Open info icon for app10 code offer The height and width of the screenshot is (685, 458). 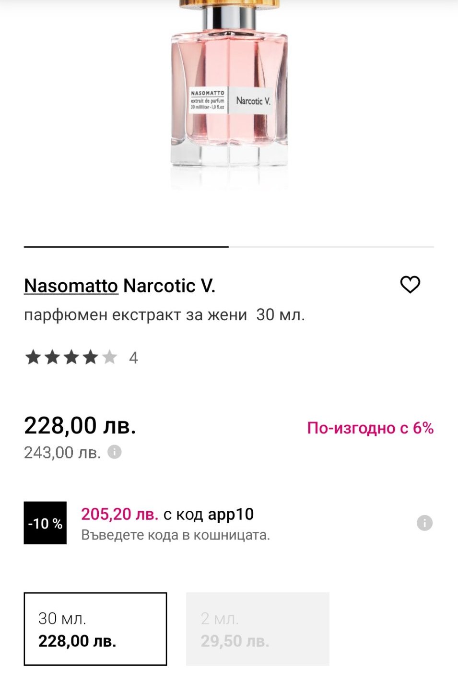tap(424, 523)
